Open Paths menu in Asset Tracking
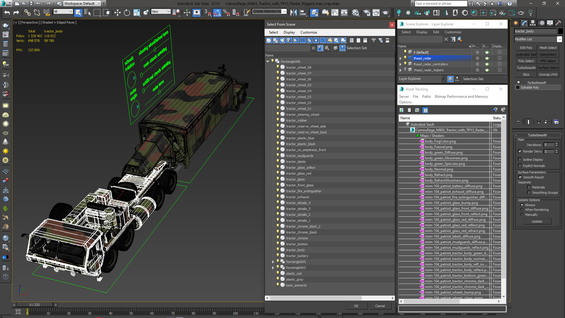Viewport: 565px width, 318px height. click(x=426, y=97)
